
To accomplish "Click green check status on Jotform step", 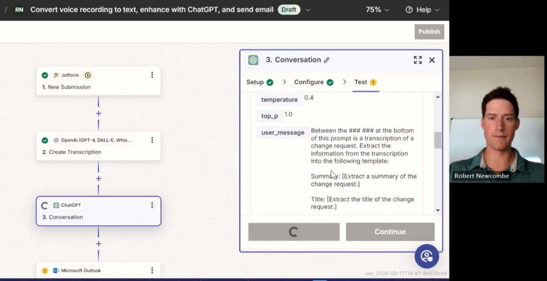I will 45,75.
